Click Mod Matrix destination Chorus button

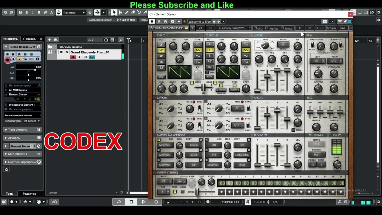194,145
